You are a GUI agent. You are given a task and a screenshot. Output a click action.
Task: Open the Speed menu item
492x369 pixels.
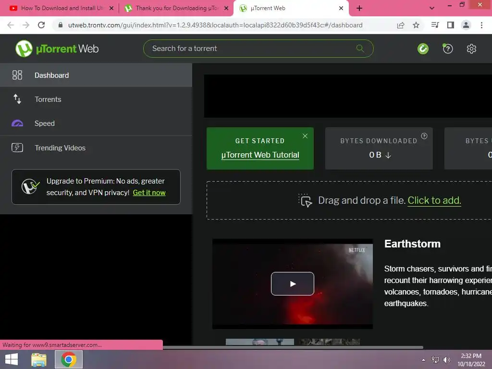point(96,123)
